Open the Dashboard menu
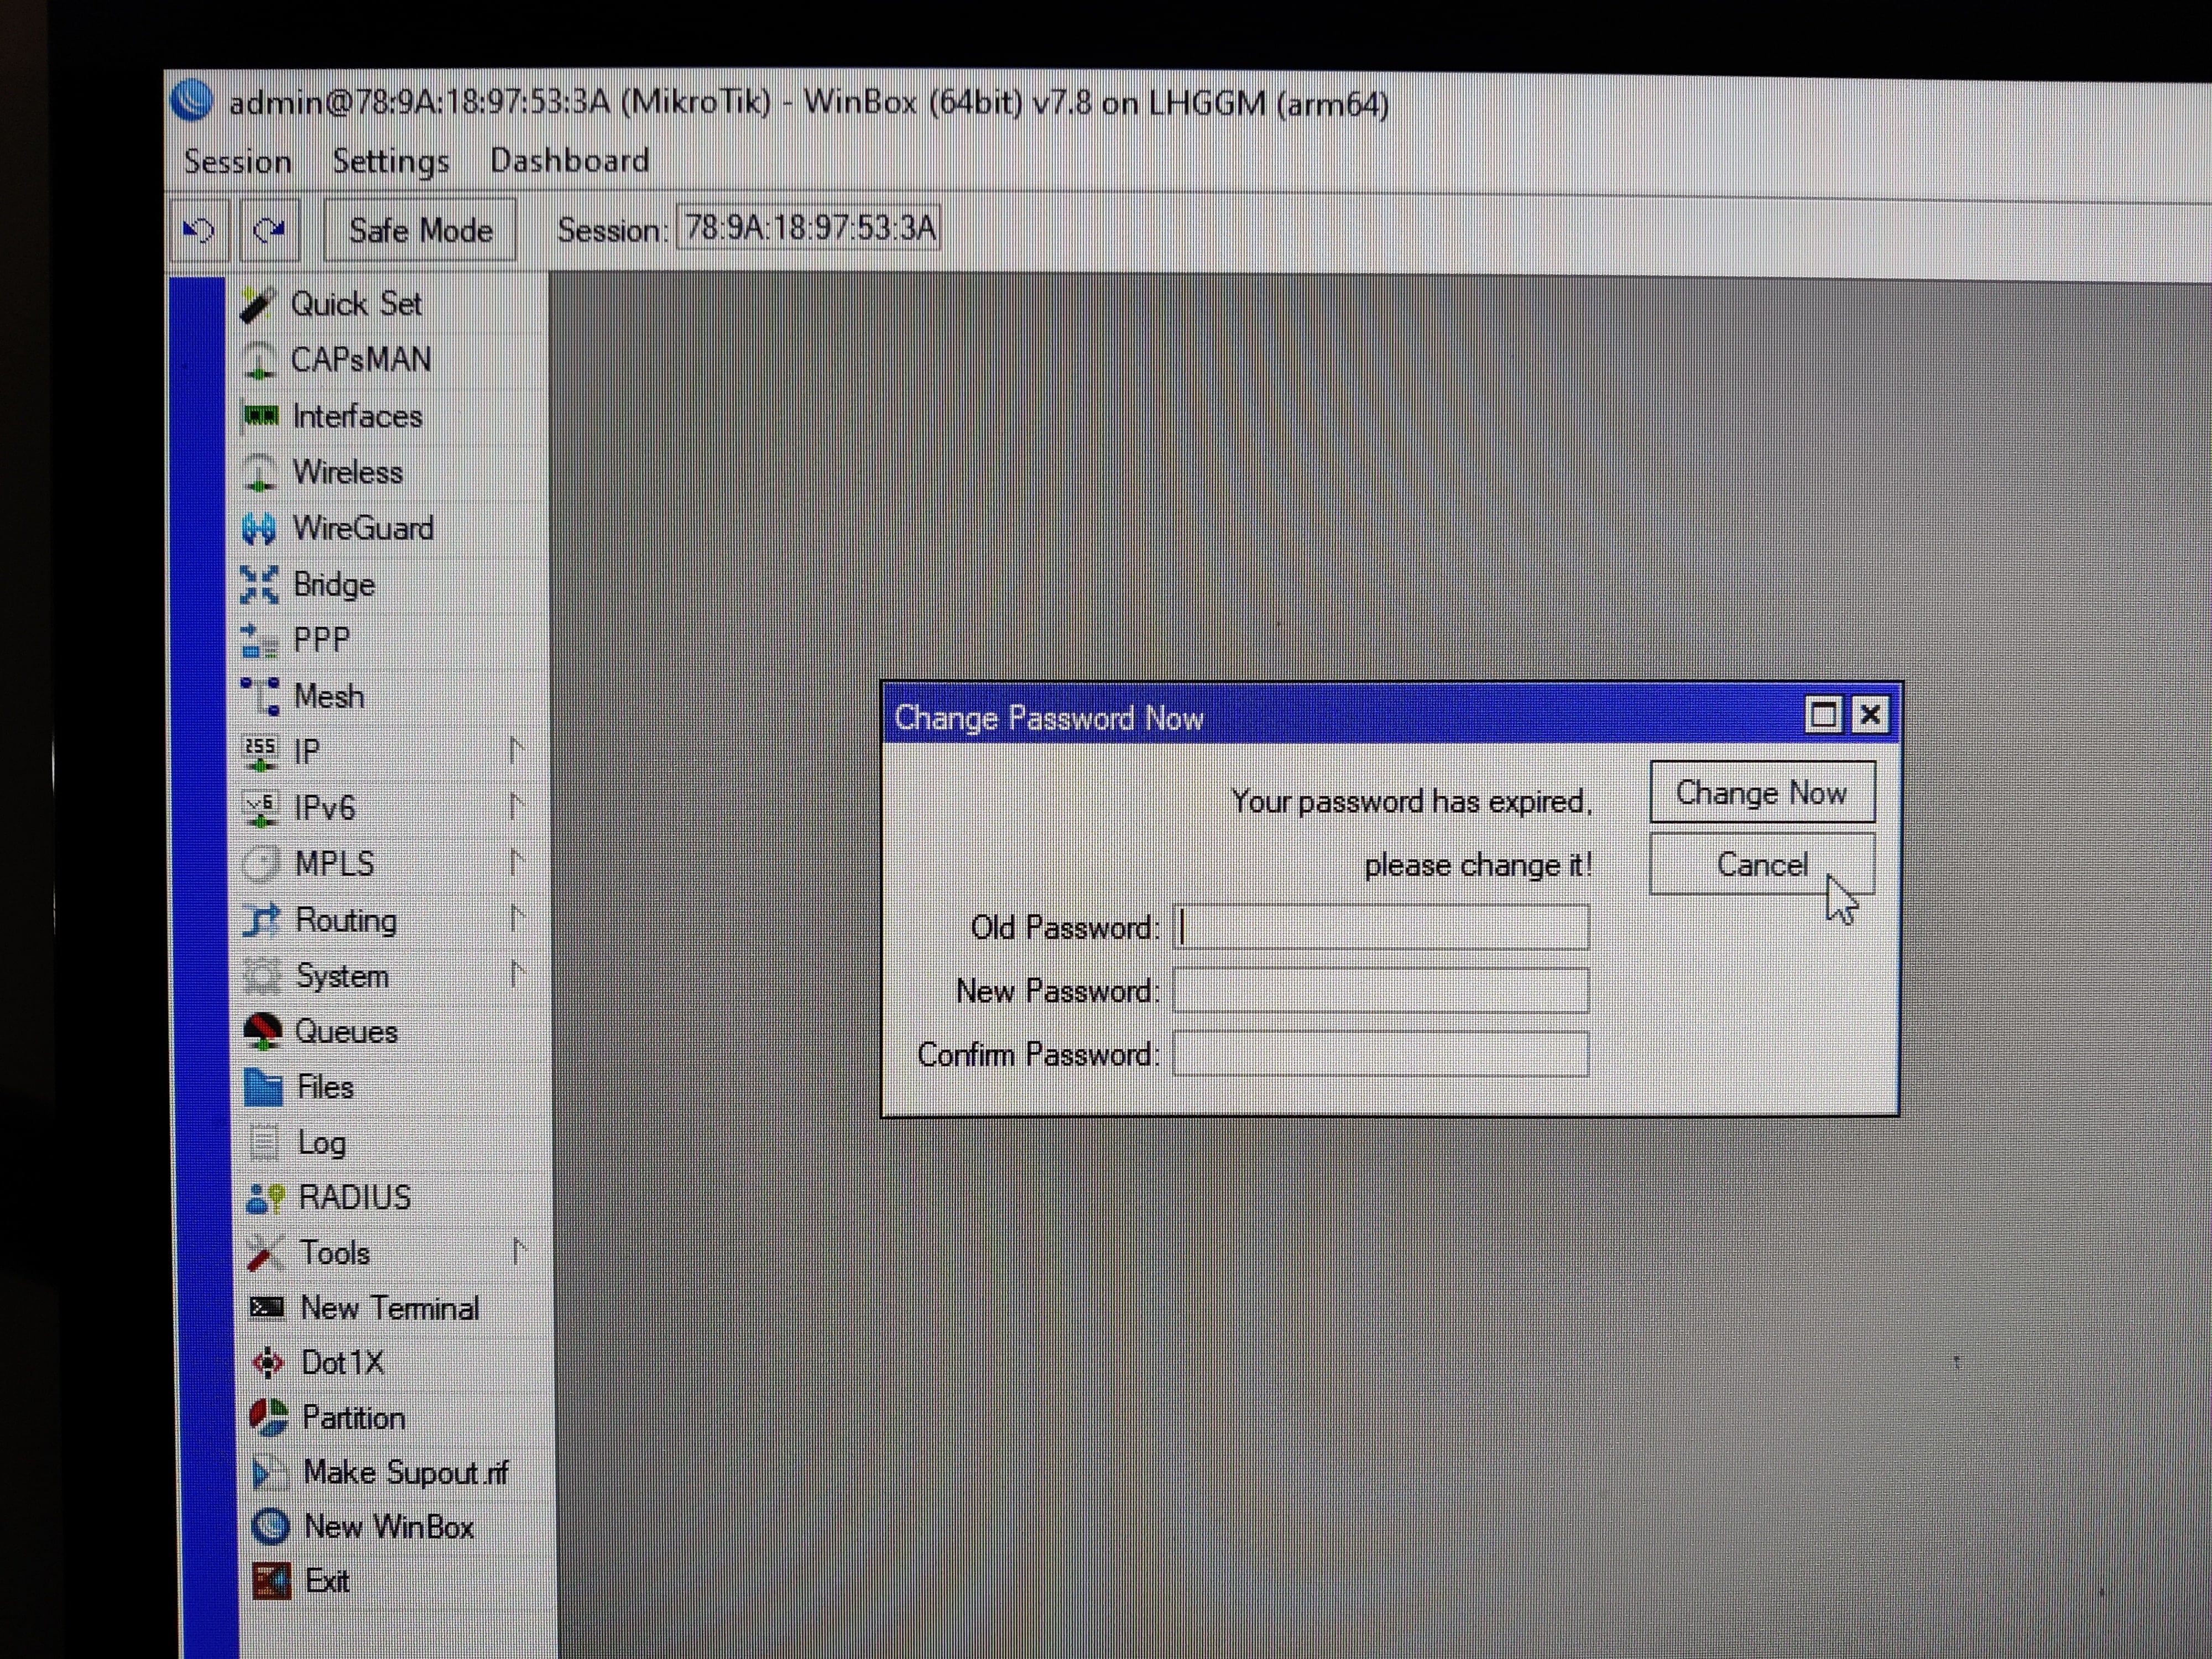 tap(569, 161)
